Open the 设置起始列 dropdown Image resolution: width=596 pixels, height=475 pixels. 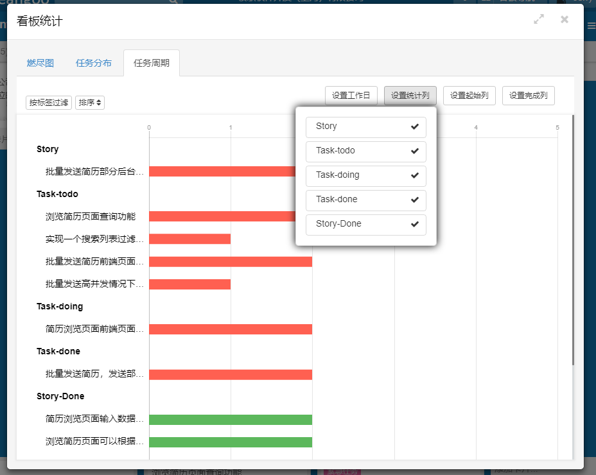(x=469, y=96)
